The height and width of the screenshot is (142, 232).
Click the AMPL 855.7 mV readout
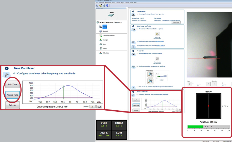(104, 134)
